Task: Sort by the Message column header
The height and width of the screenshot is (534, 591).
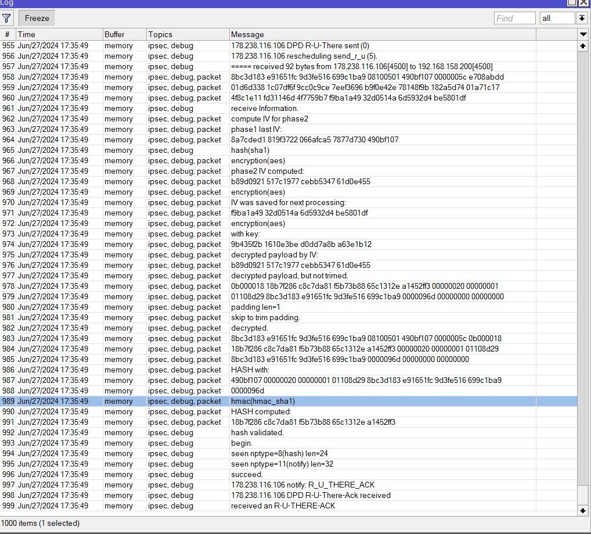Action: pos(382,34)
